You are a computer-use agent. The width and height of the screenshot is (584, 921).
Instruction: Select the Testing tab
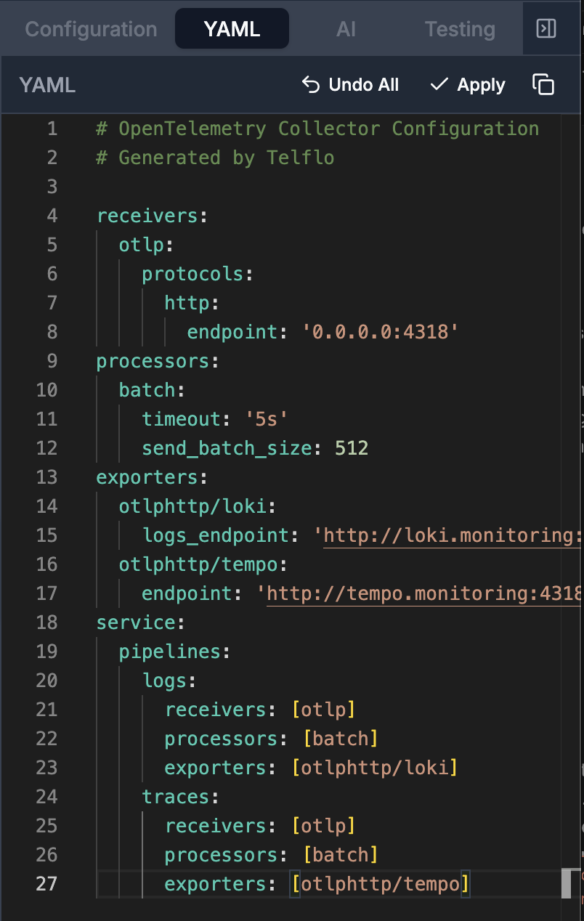pyautogui.click(x=460, y=29)
